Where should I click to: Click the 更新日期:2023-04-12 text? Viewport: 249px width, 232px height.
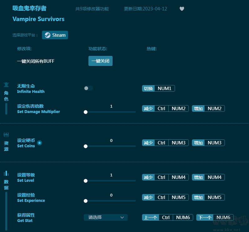145,9
